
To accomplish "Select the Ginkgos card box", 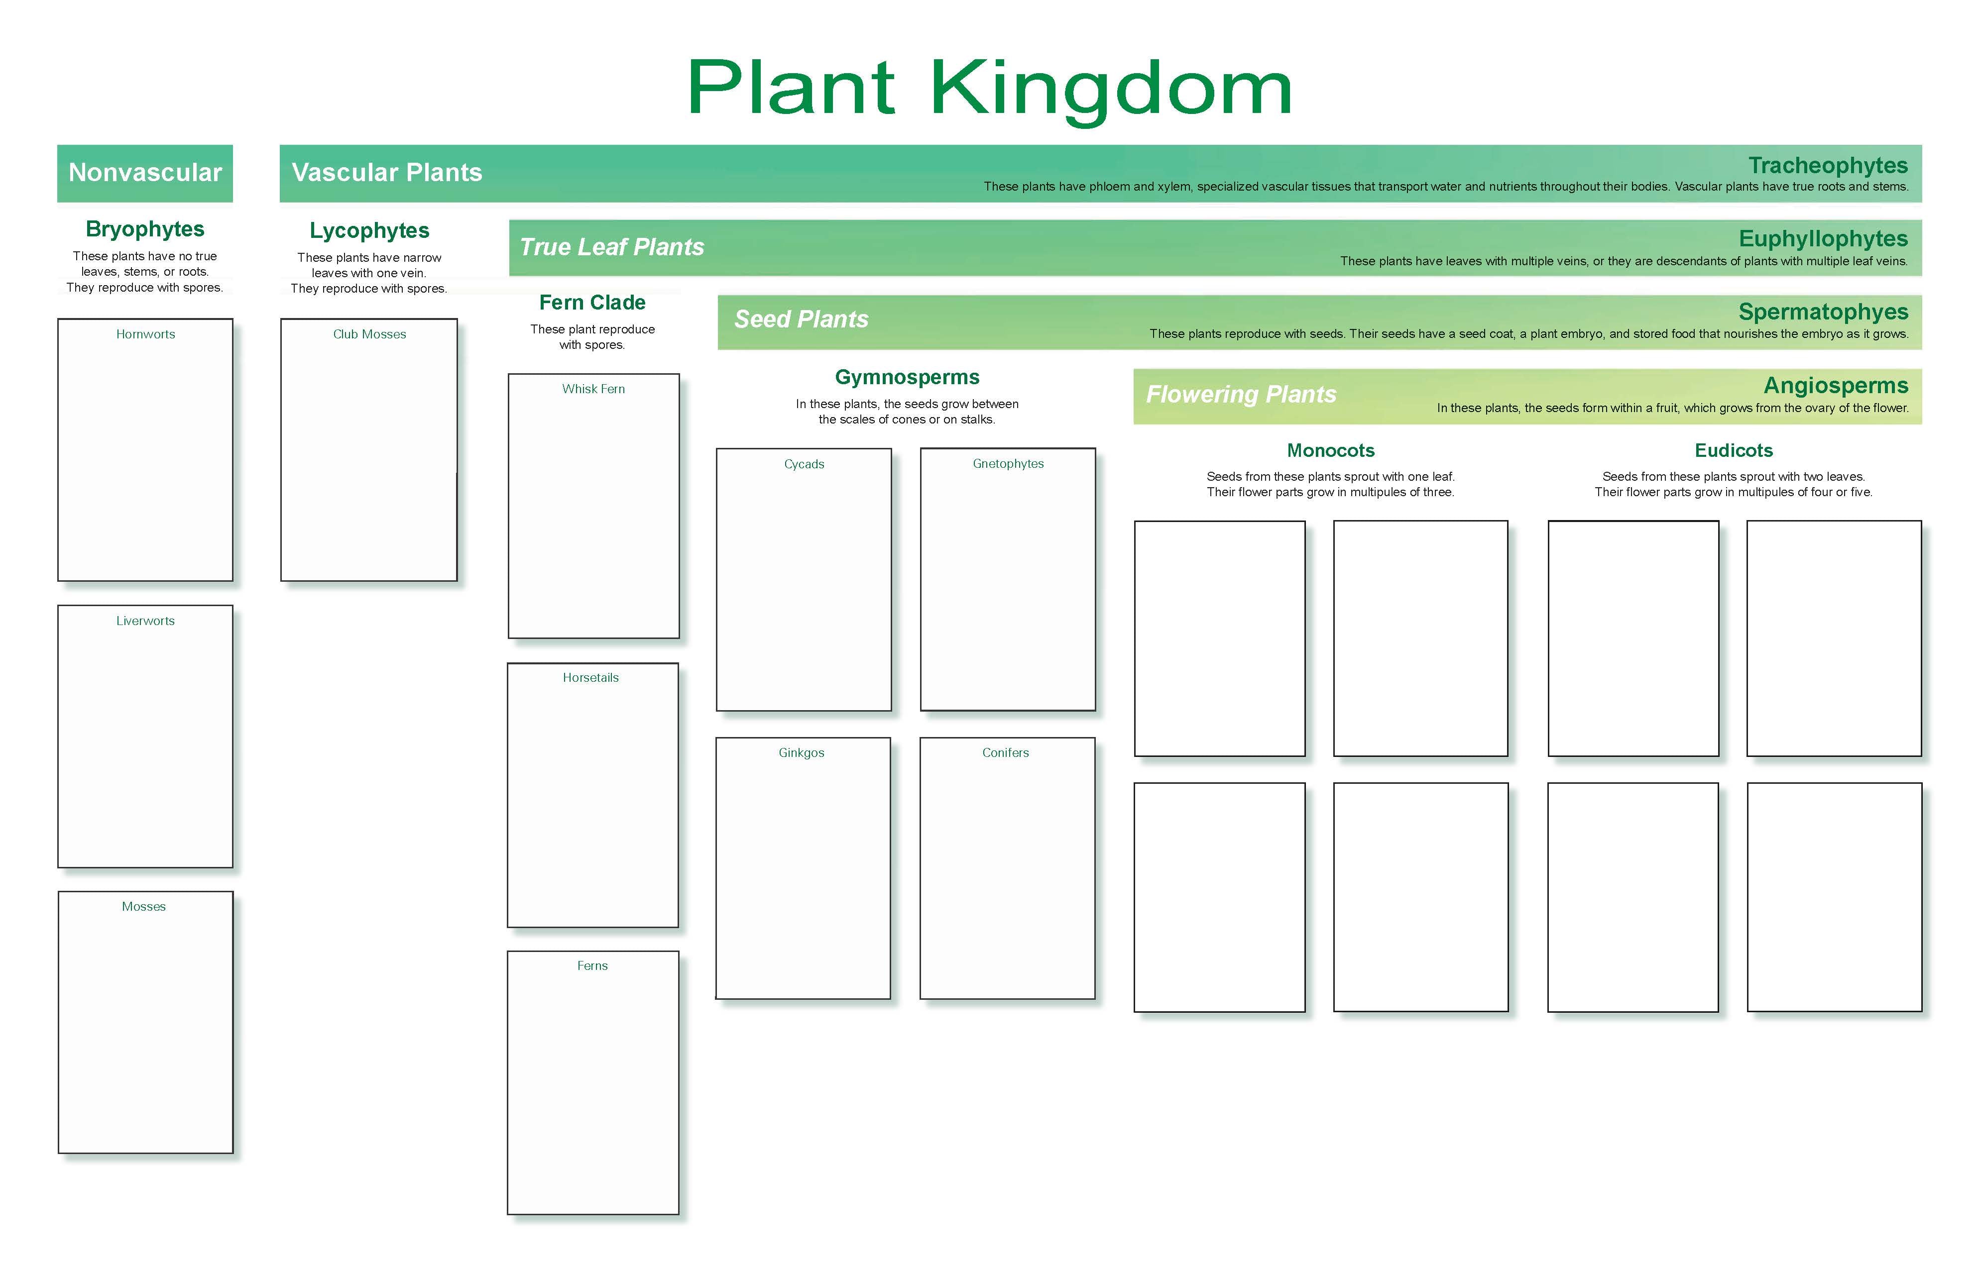I will tap(803, 868).
